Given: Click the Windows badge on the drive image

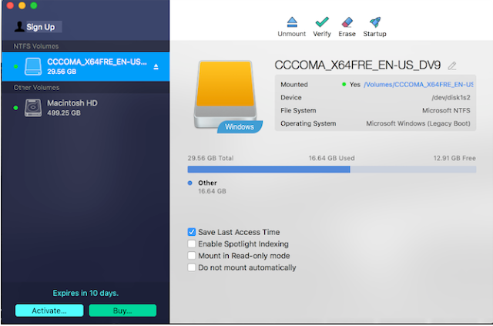Looking at the screenshot, I should coord(240,127).
